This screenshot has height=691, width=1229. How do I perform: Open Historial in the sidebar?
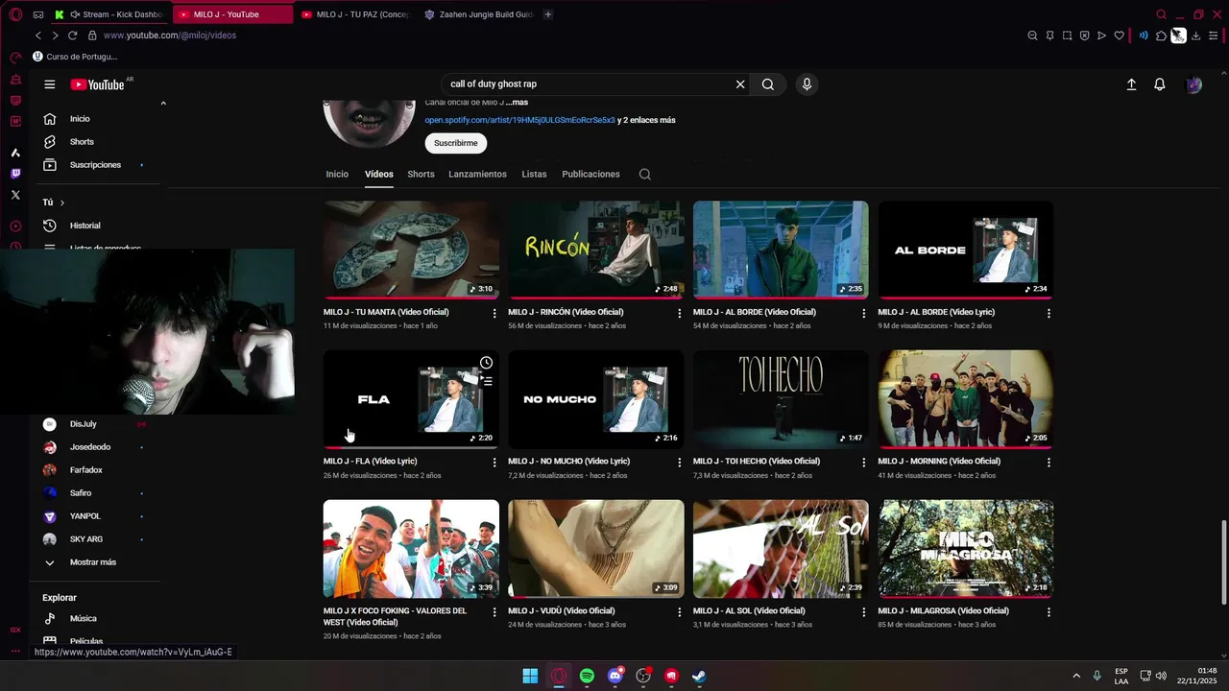84,226
